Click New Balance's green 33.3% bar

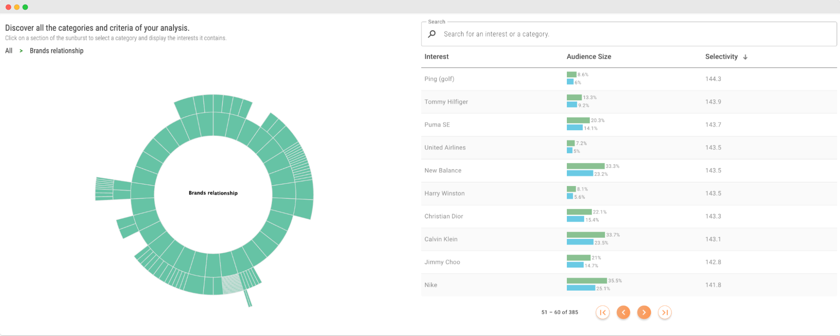tap(585, 166)
